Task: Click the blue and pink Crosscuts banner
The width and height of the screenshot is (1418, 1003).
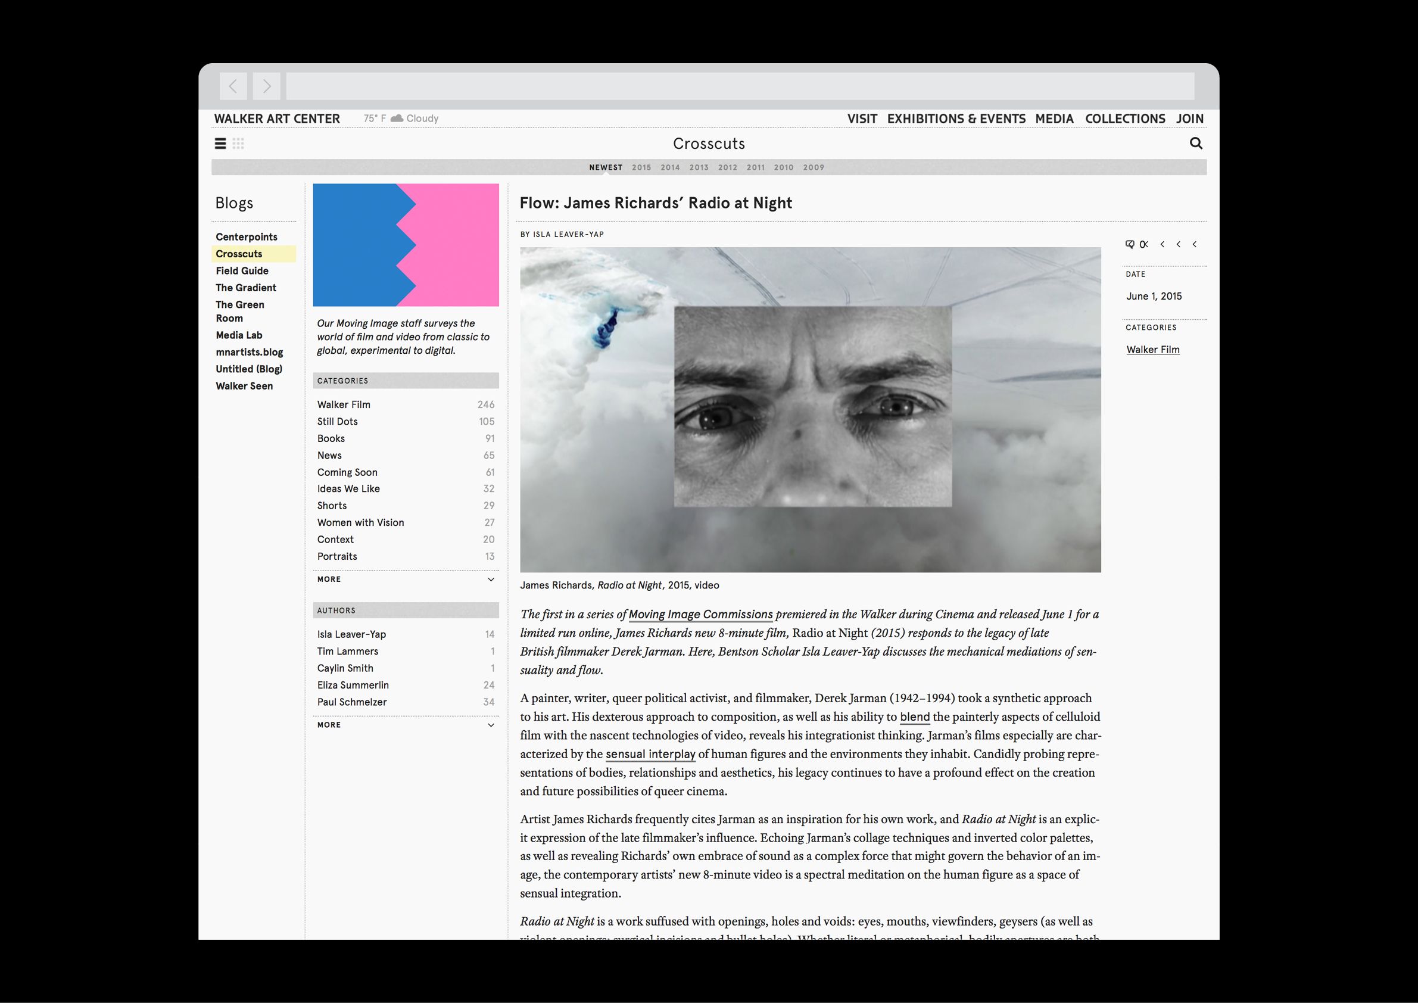Action: [x=406, y=245]
